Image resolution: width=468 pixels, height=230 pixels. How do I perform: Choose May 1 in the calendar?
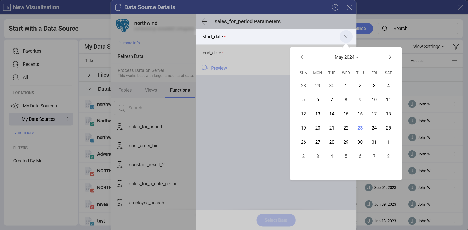346,86
